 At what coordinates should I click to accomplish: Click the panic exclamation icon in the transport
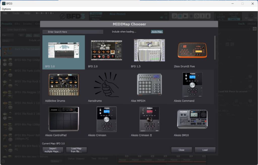pos(202,16)
